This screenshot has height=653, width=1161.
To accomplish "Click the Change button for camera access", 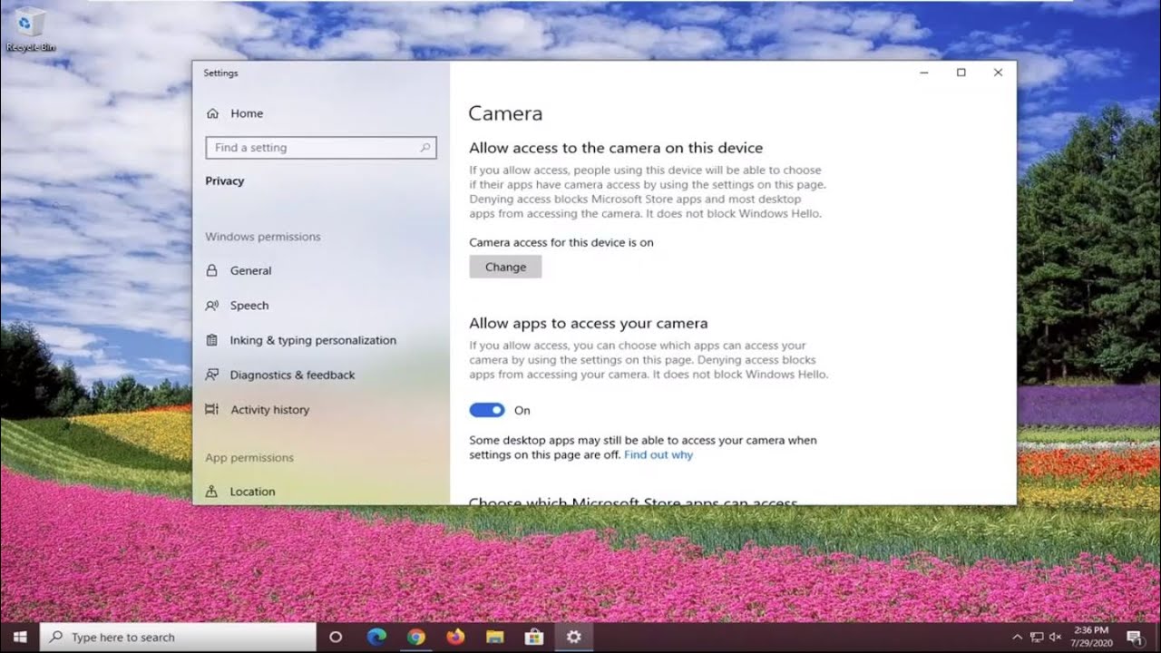I will click(x=505, y=267).
